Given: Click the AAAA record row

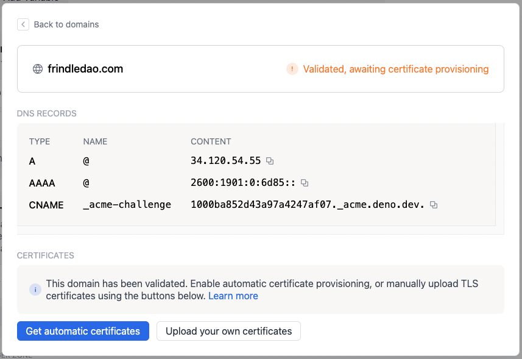Looking at the screenshot, I should click(x=183, y=183).
